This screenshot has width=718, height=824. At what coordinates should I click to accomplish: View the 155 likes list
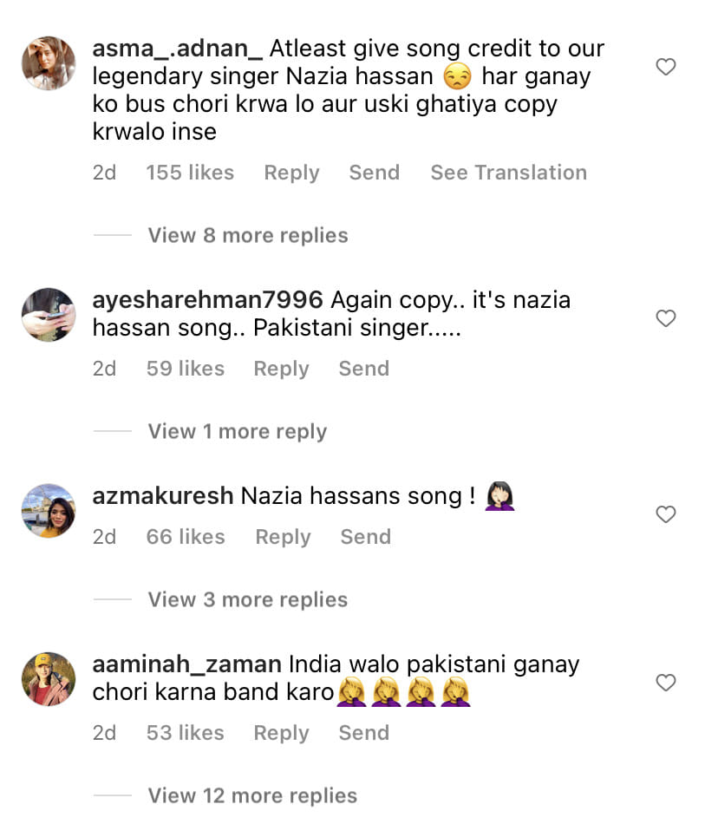pos(190,173)
